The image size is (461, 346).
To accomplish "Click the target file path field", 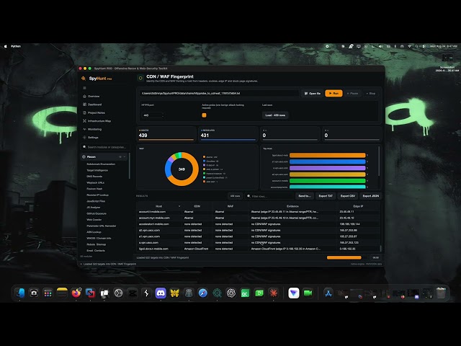I will 219,93.
